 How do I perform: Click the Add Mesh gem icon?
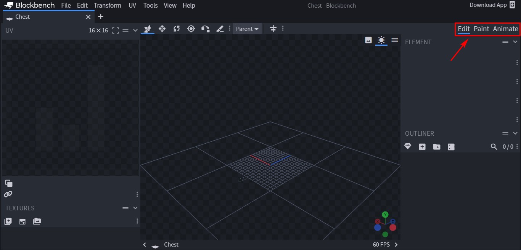click(x=408, y=146)
